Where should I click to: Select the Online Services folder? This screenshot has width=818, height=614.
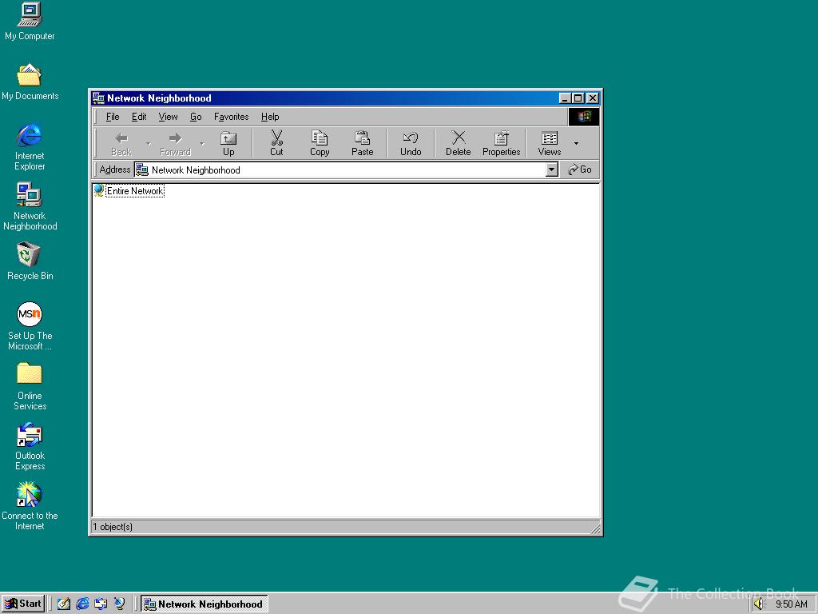30,386
